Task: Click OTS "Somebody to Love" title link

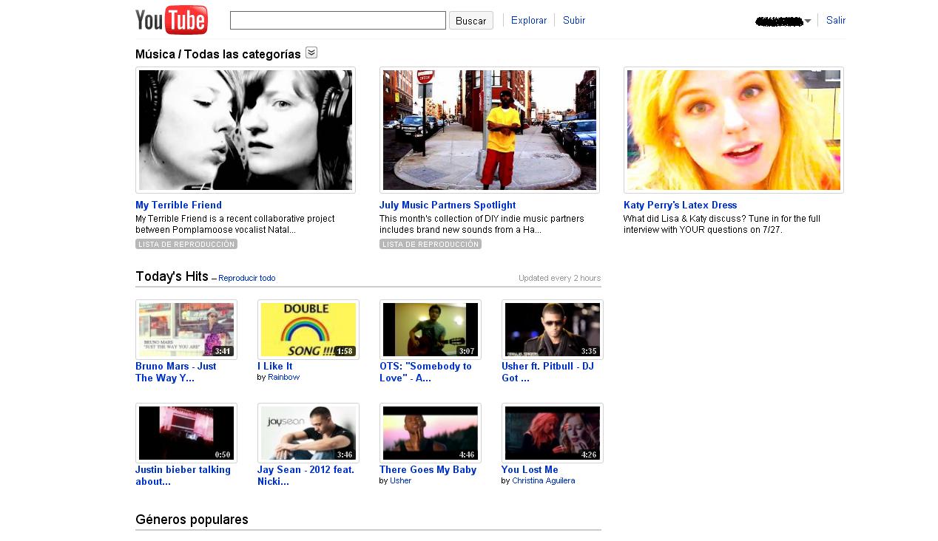Action: [x=425, y=372]
